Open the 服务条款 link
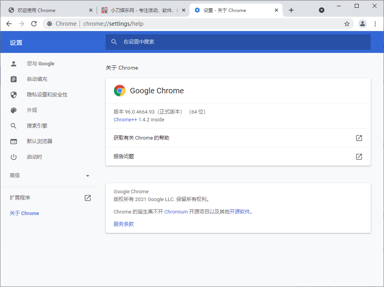 (124, 224)
